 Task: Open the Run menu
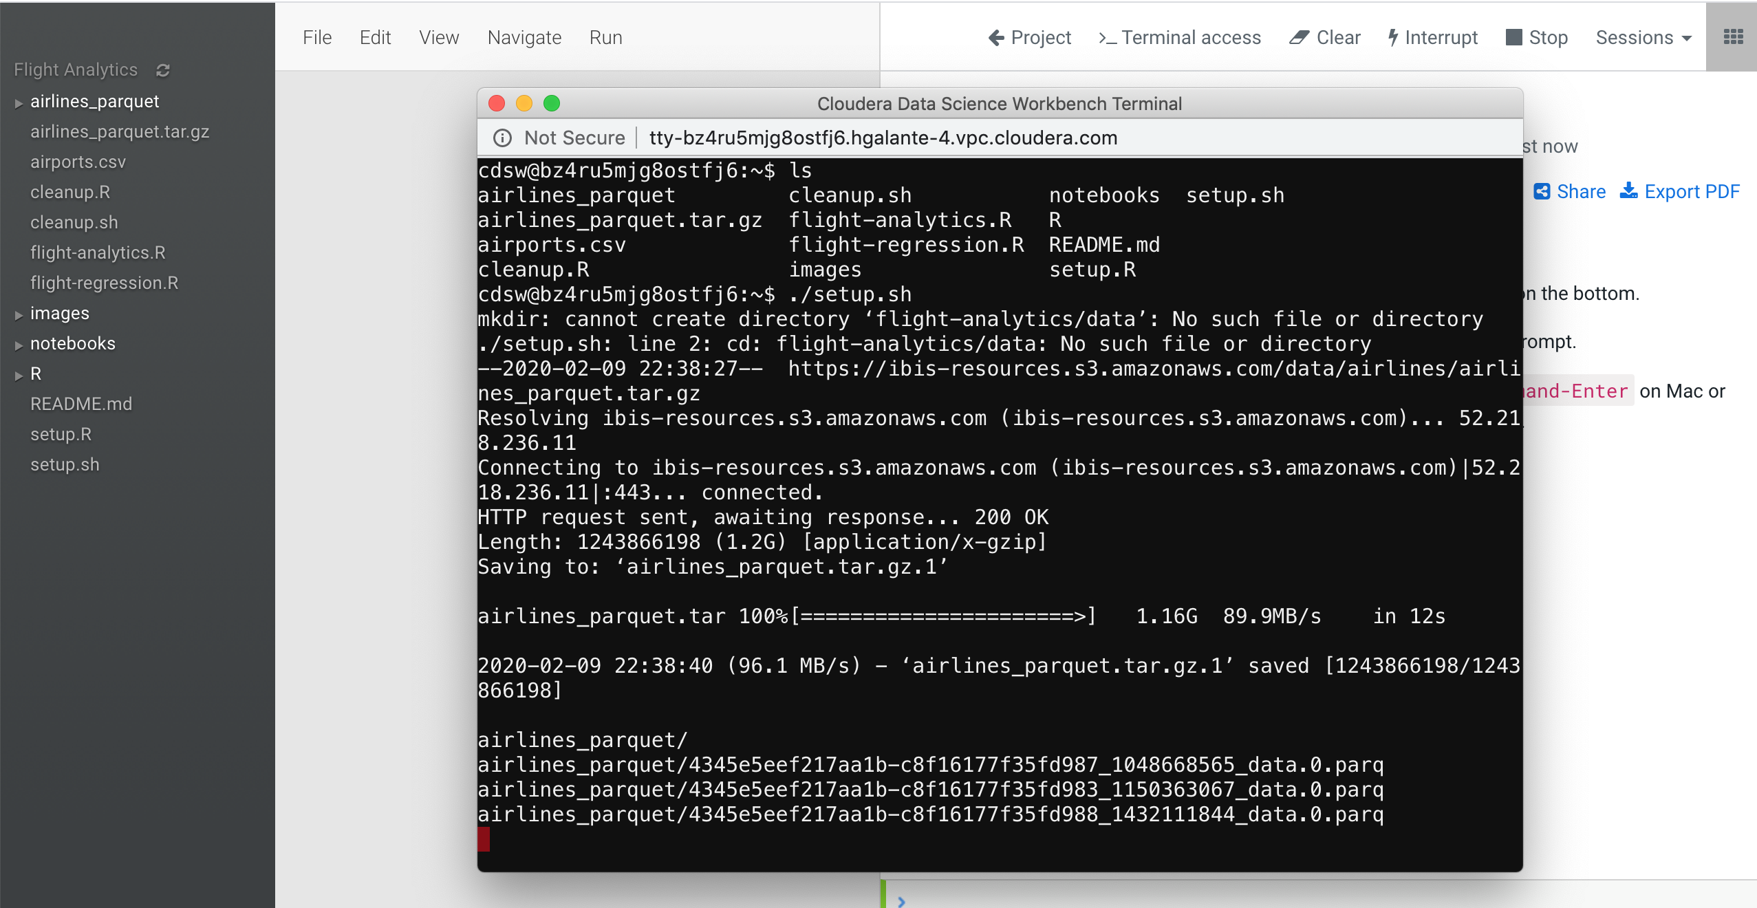click(x=605, y=38)
